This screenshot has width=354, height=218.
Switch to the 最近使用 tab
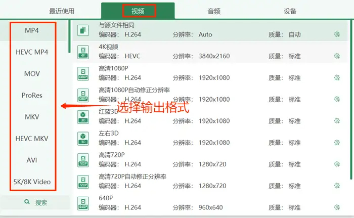pos(62,11)
